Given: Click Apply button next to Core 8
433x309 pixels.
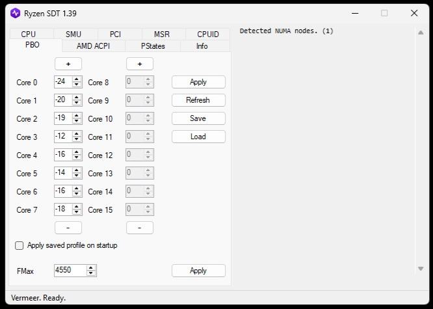Looking at the screenshot, I should tap(198, 82).
